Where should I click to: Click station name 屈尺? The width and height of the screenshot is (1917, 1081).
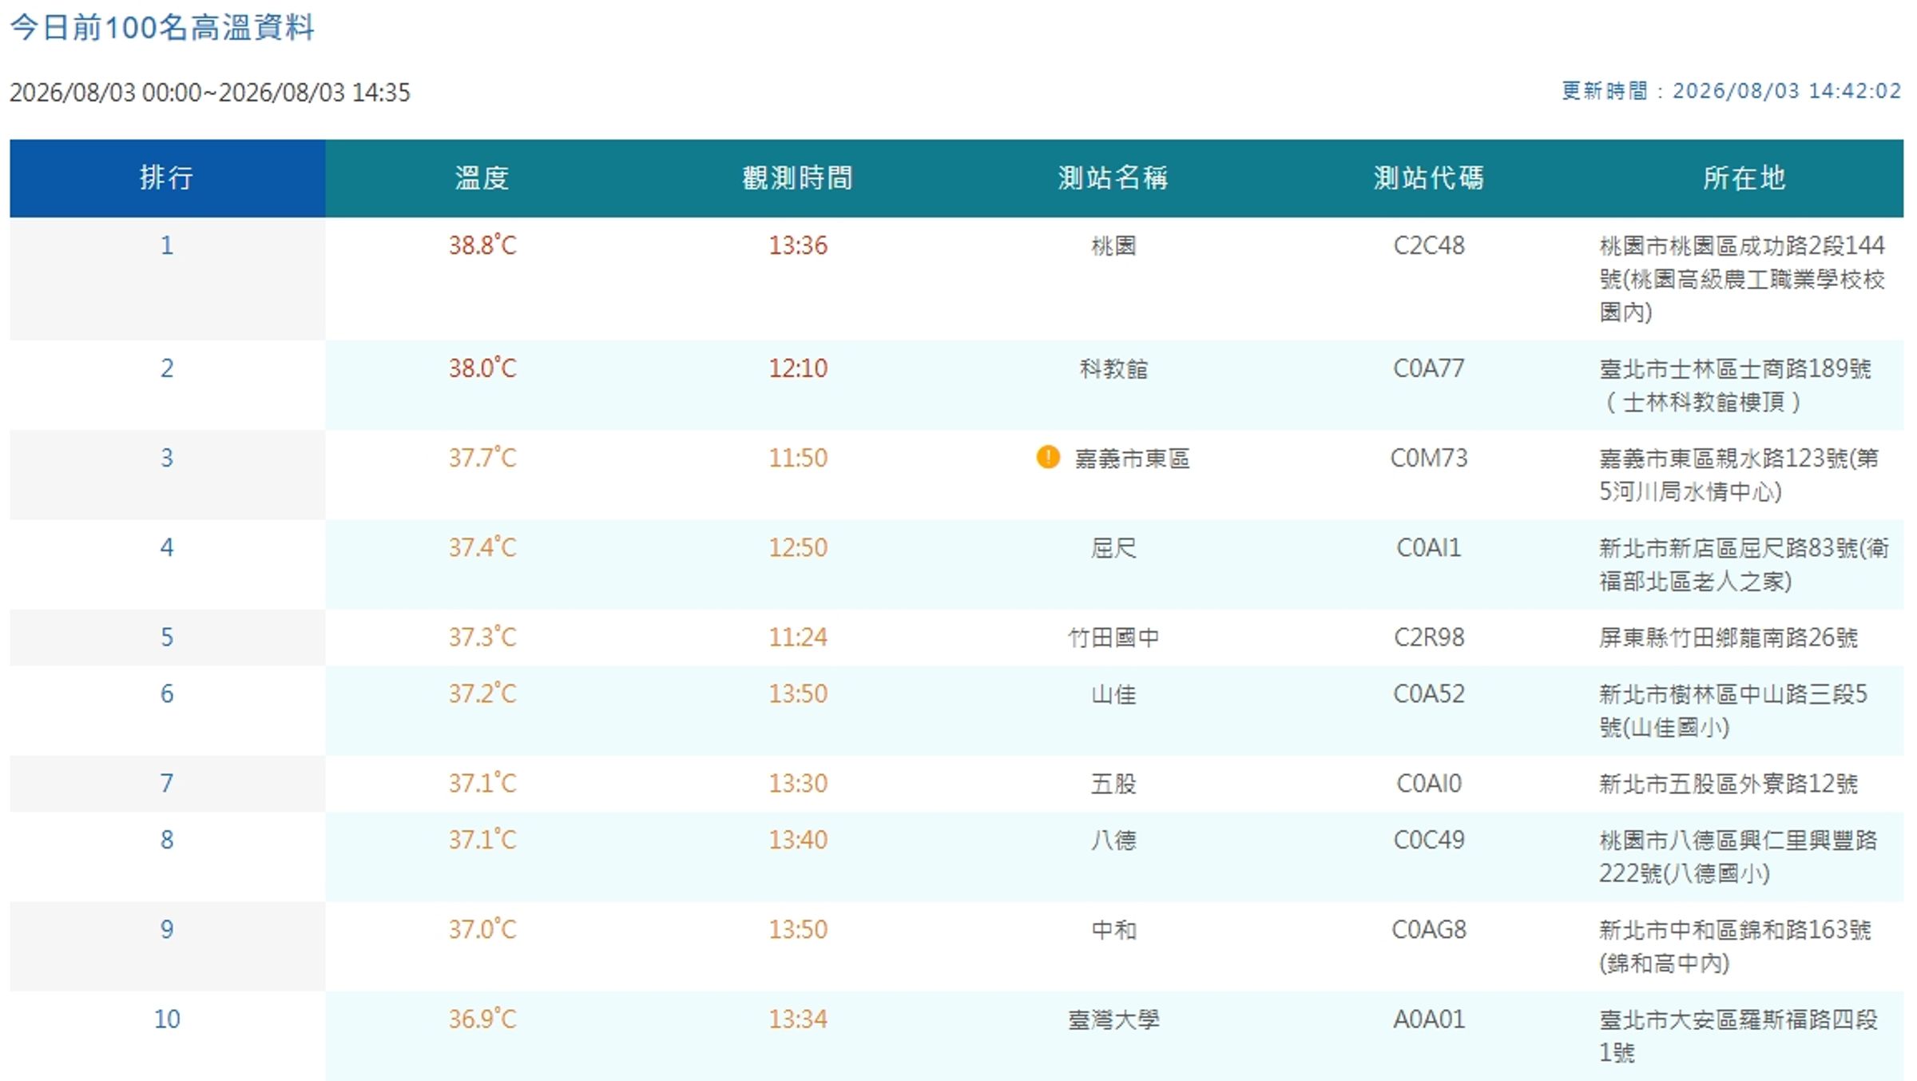(x=1113, y=547)
